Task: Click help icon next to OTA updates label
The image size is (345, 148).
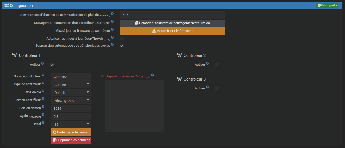Action: click(112, 38)
